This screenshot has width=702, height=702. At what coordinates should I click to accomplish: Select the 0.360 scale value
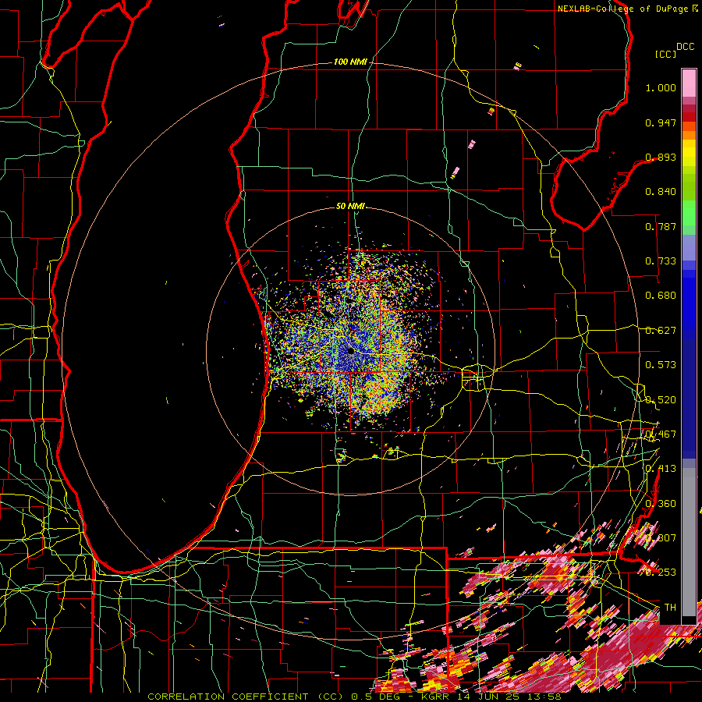coord(661,504)
